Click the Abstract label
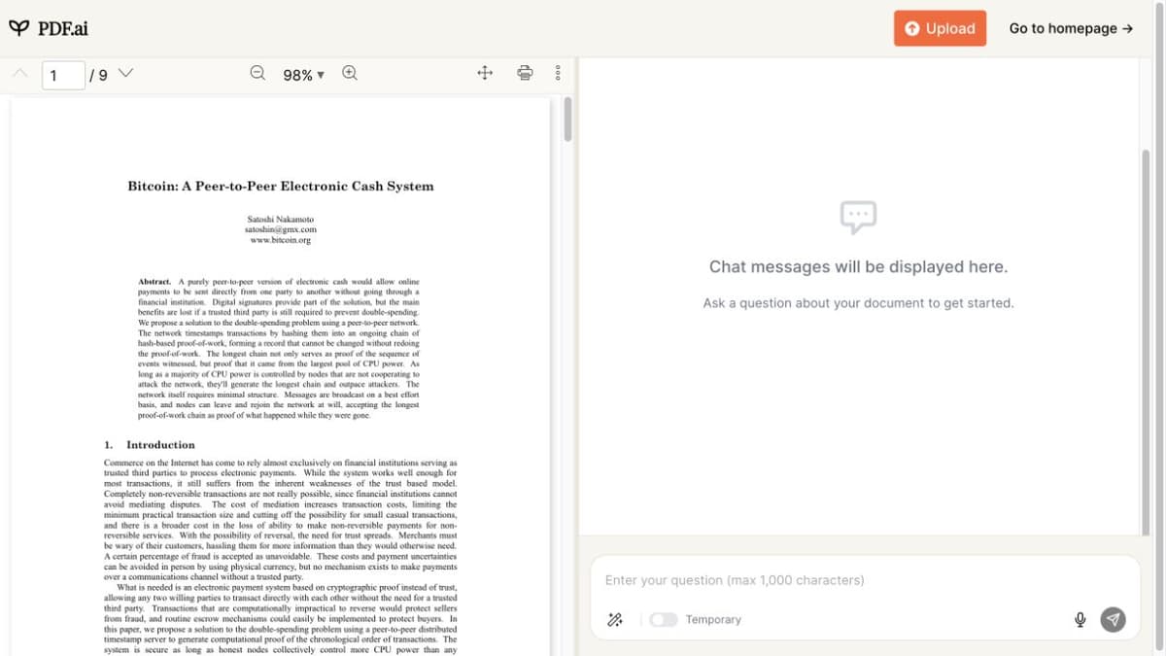The height and width of the screenshot is (656, 1166). click(x=155, y=281)
